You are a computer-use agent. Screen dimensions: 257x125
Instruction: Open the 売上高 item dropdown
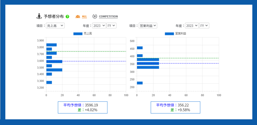(55, 26)
